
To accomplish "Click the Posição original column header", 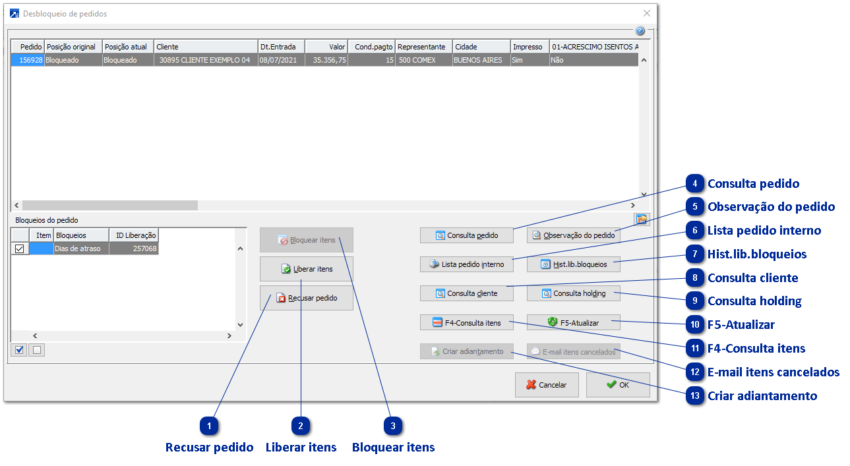I will pos(73,47).
